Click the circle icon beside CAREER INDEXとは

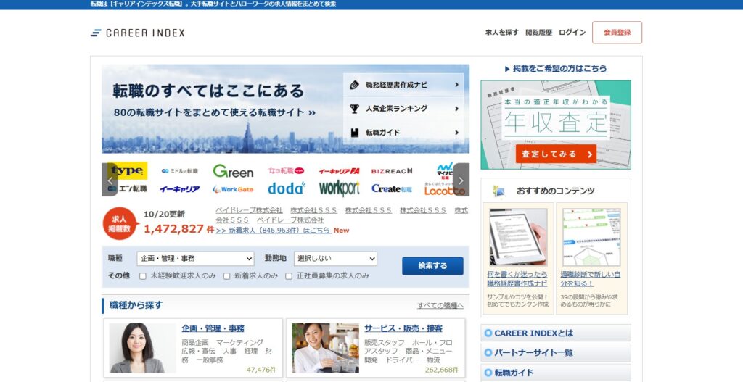click(488, 333)
